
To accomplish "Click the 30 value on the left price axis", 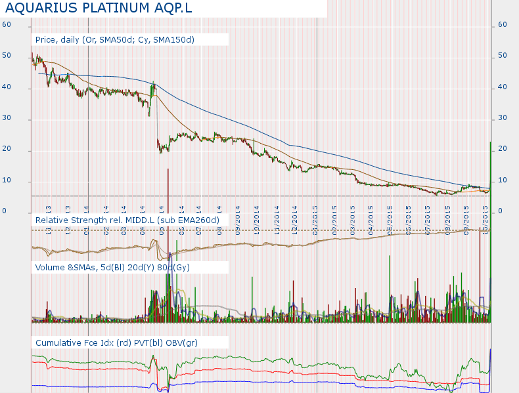I will coord(7,117).
